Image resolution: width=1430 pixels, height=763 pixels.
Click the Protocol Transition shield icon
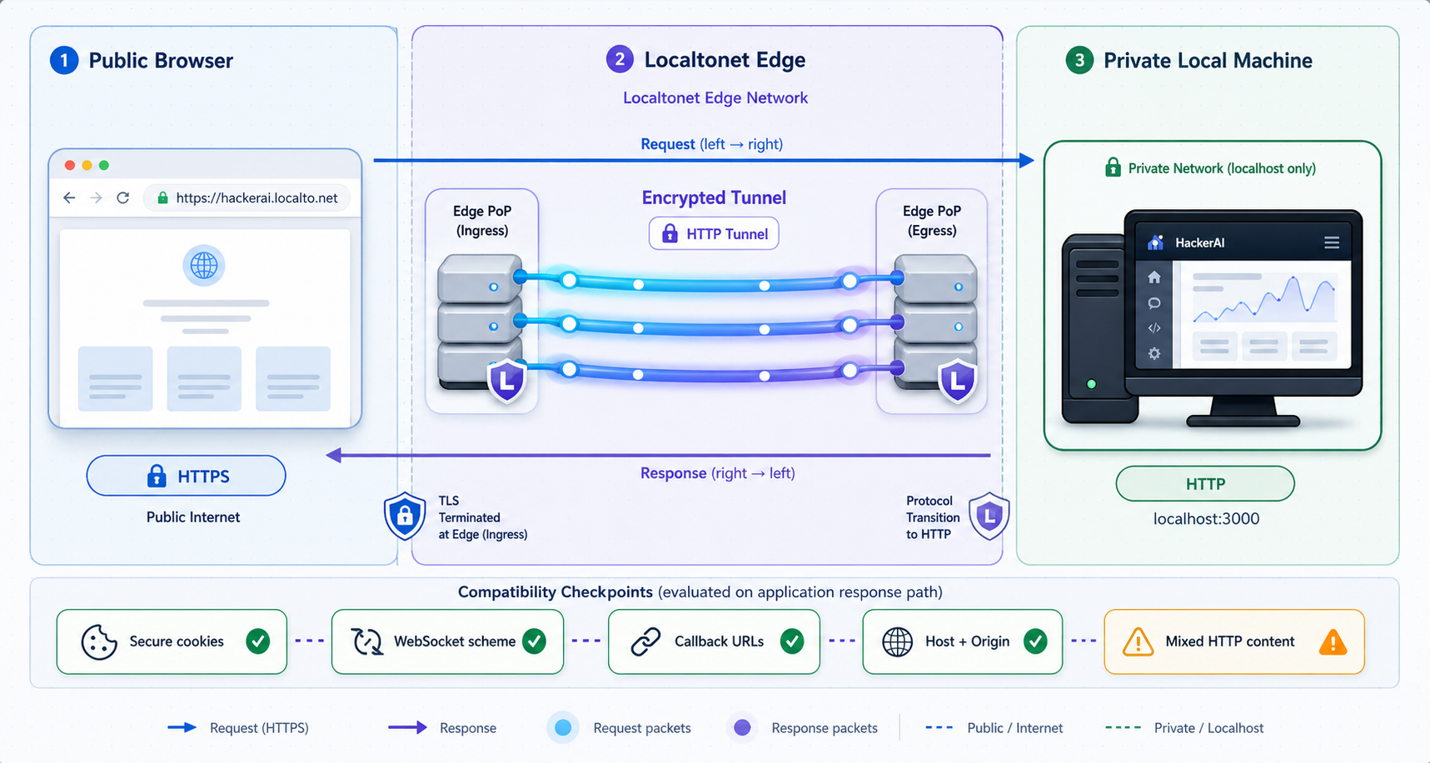click(989, 516)
